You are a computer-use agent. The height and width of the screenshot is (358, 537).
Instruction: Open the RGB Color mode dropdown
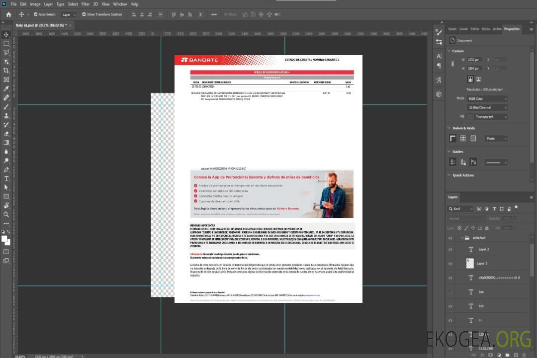click(x=487, y=98)
